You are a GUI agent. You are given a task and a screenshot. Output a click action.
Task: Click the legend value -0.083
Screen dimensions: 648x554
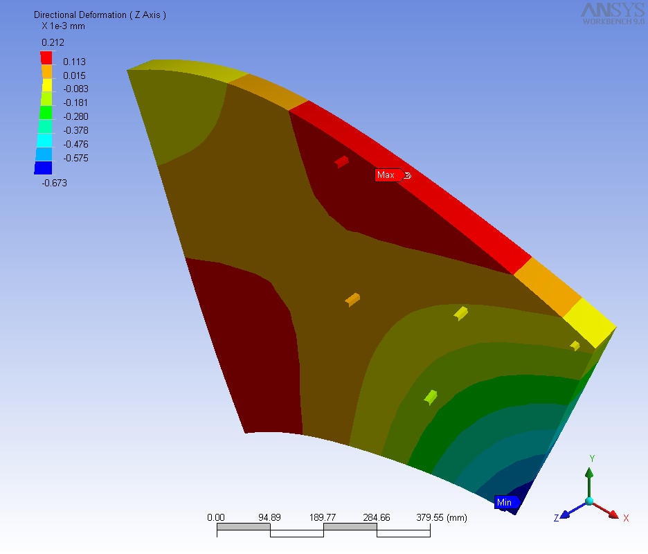point(75,89)
